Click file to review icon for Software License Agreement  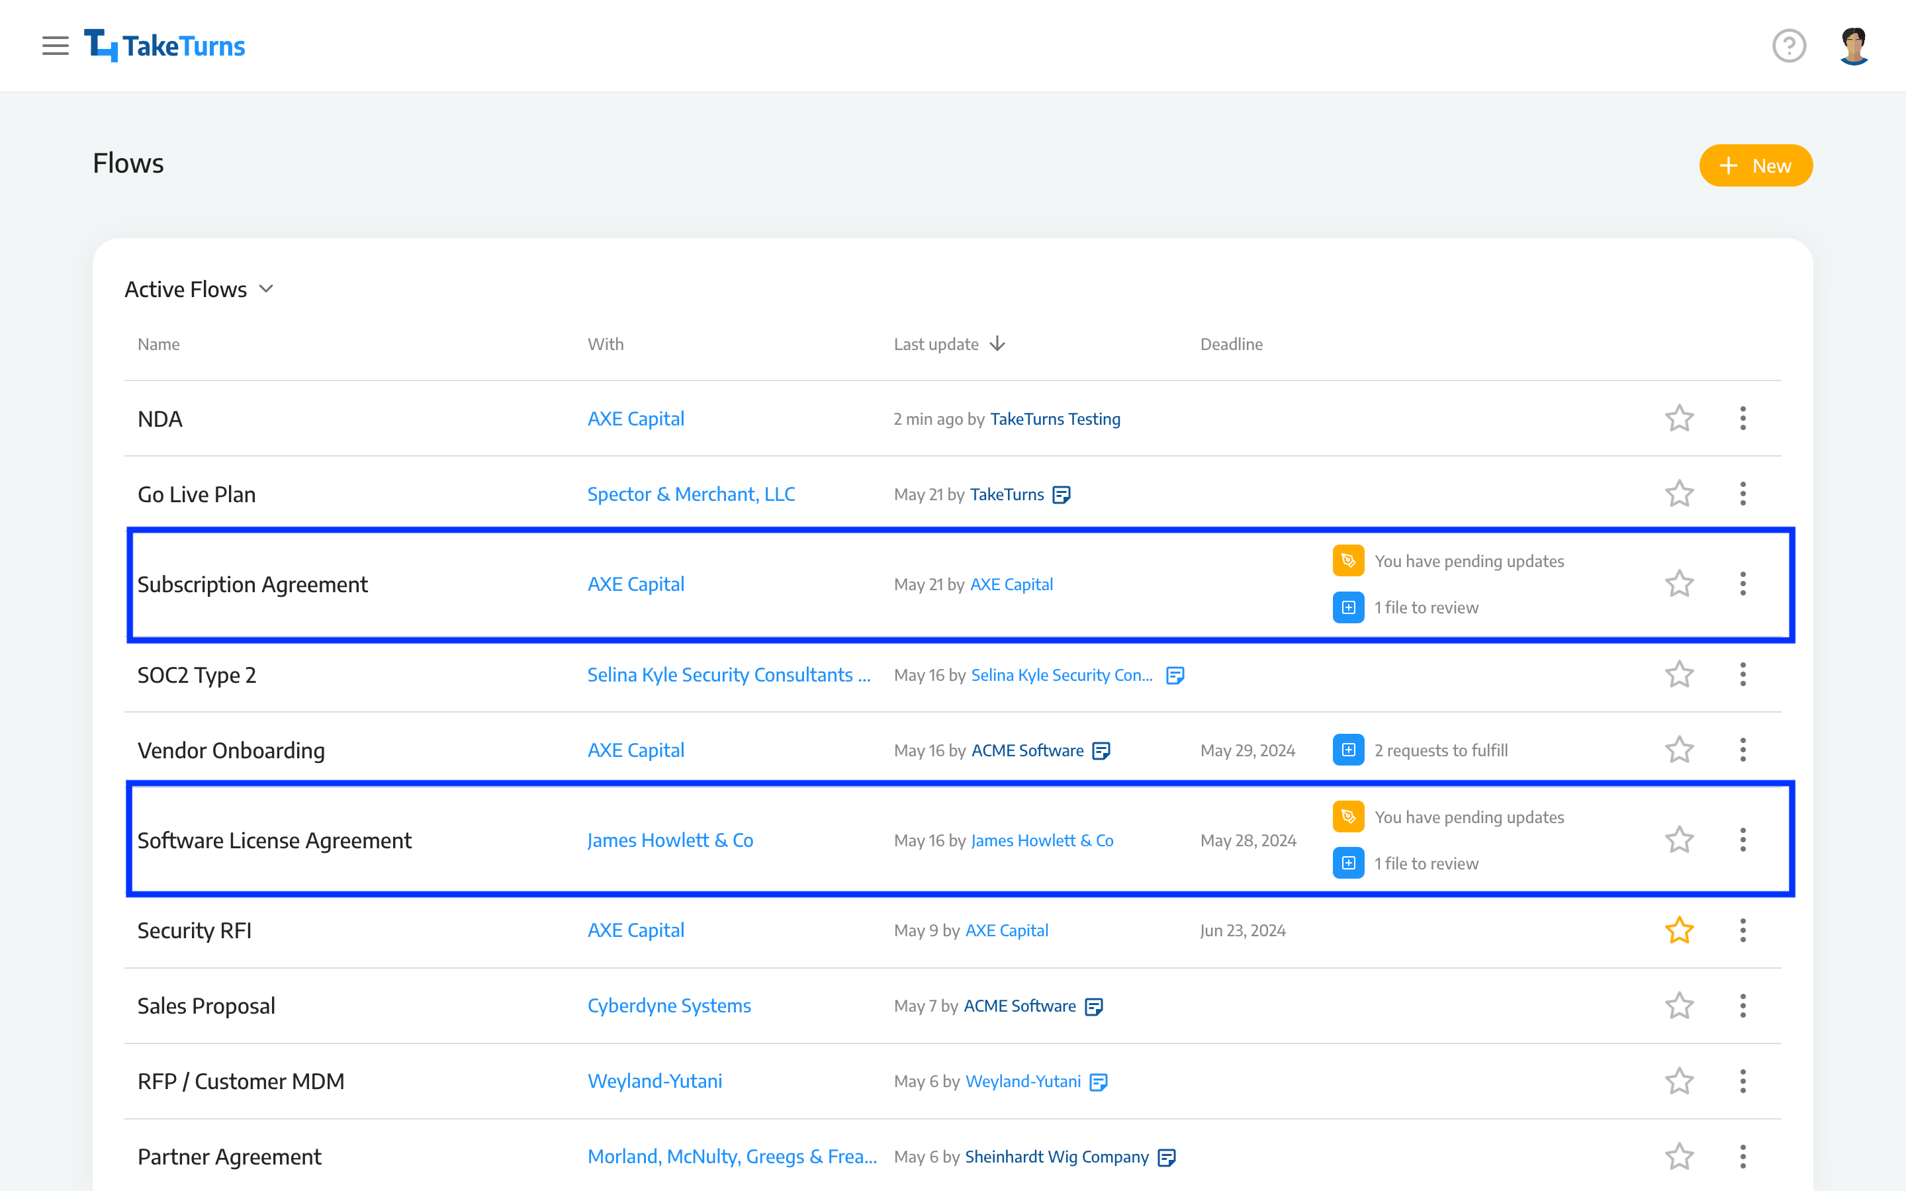click(x=1348, y=863)
